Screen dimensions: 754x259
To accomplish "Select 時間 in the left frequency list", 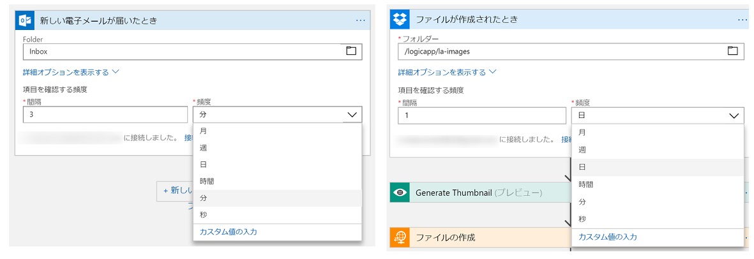I will pyautogui.click(x=207, y=181).
